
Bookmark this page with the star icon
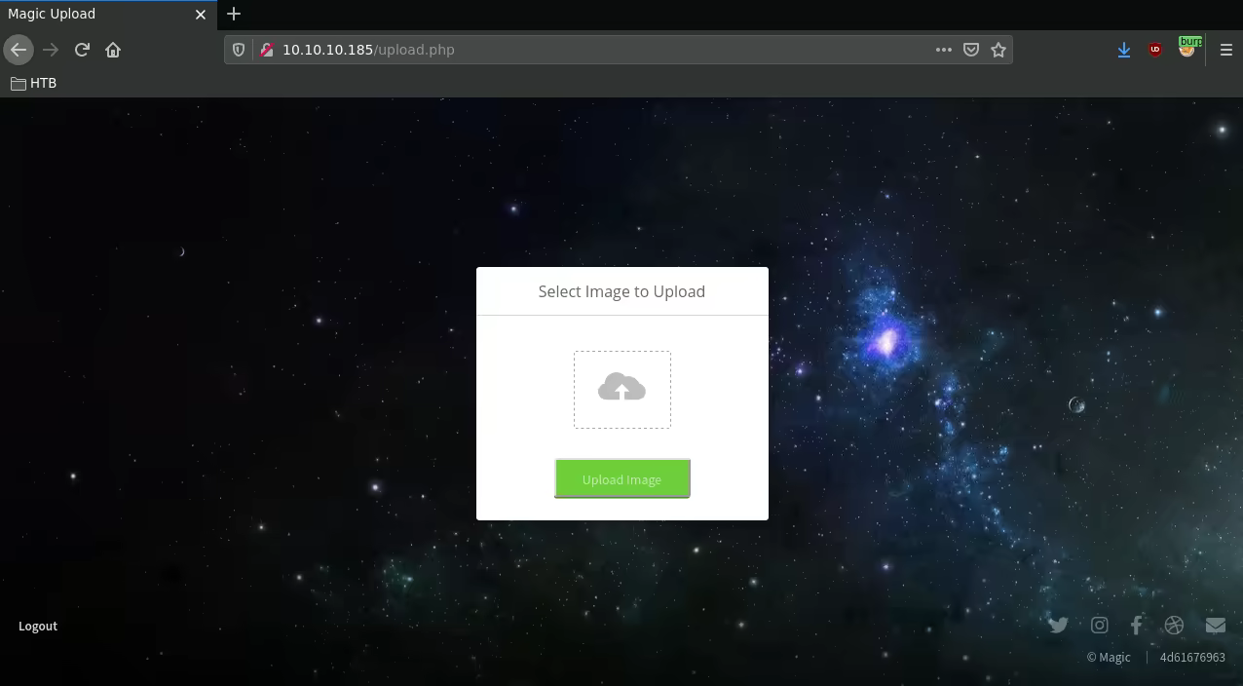coord(998,50)
